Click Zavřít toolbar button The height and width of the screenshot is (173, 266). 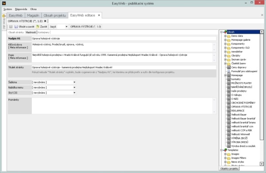coord(42,27)
